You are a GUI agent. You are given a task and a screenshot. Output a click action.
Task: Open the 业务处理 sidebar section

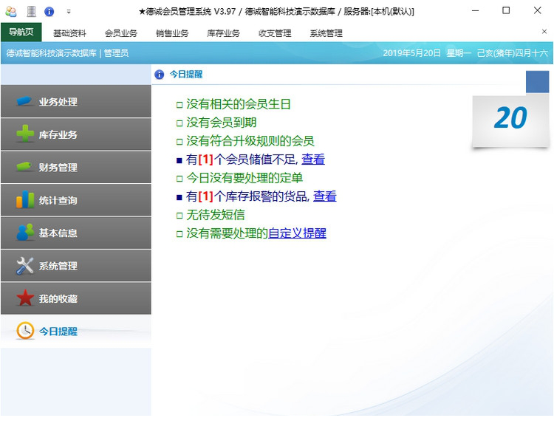click(x=76, y=101)
